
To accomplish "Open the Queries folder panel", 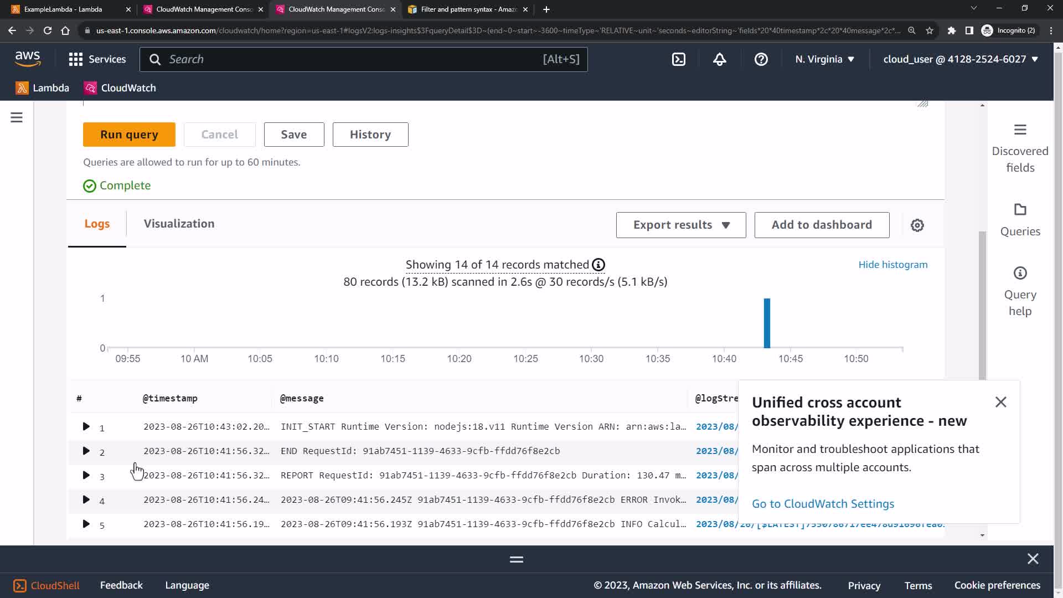I will click(1019, 220).
